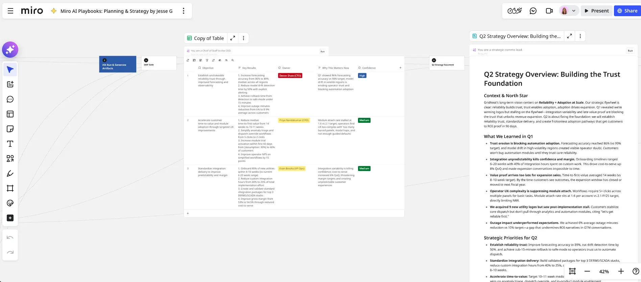Viewport: 641px width, 282px height.
Task: Click the Present button
Action: [x=597, y=11]
